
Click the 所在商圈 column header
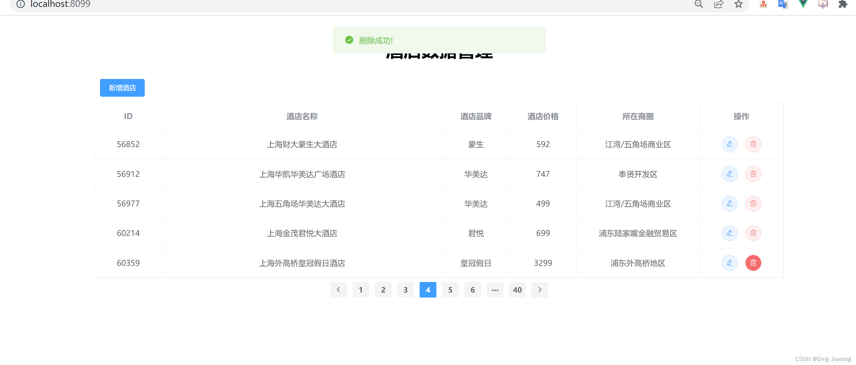pos(638,117)
